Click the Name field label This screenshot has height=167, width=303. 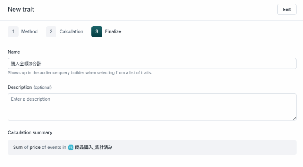[14, 52]
